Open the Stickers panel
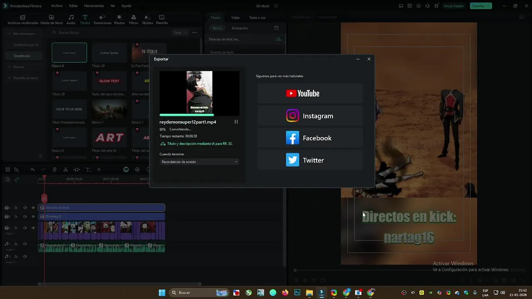Viewport: 532px width, 299px height. coord(148,20)
